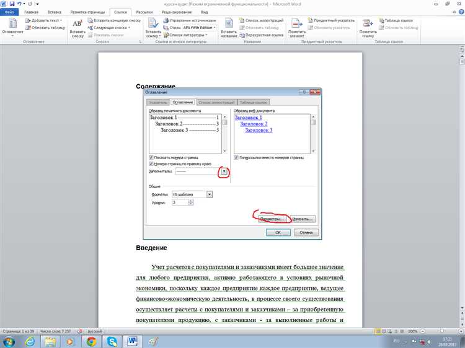Switch to the Рецензирование ribbon tab
Screen dimensions: 465x348
177,12
